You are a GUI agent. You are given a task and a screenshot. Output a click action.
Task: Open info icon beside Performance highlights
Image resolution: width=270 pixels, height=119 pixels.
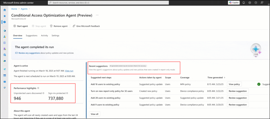pyautogui.click(x=38, y=88)
